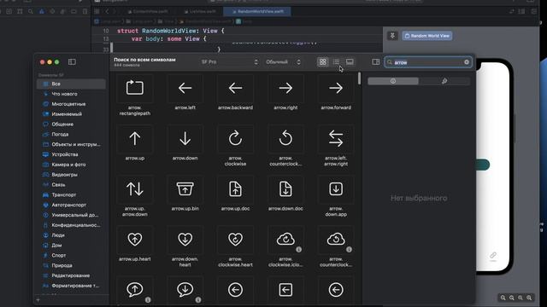
Task: Toggle the SF Symbols sidebar
Action: coord(72,62)
